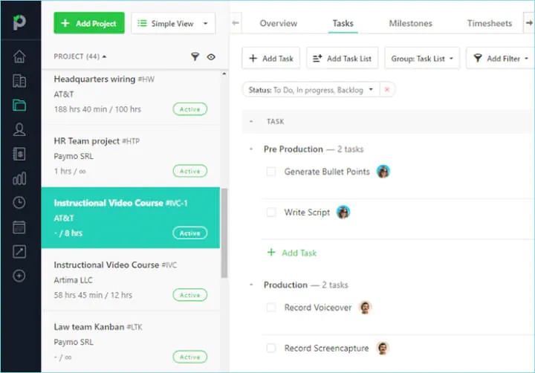
Task: Check the Record Voiceover task checkbox
Action: pos(271,308)
